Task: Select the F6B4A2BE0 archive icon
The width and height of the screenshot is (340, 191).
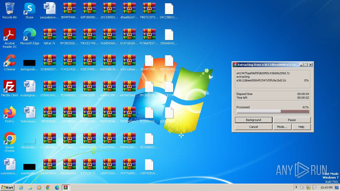Action: 129,139
